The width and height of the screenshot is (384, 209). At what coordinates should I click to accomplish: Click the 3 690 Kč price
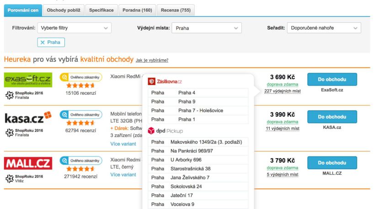[x=283, y=77]
